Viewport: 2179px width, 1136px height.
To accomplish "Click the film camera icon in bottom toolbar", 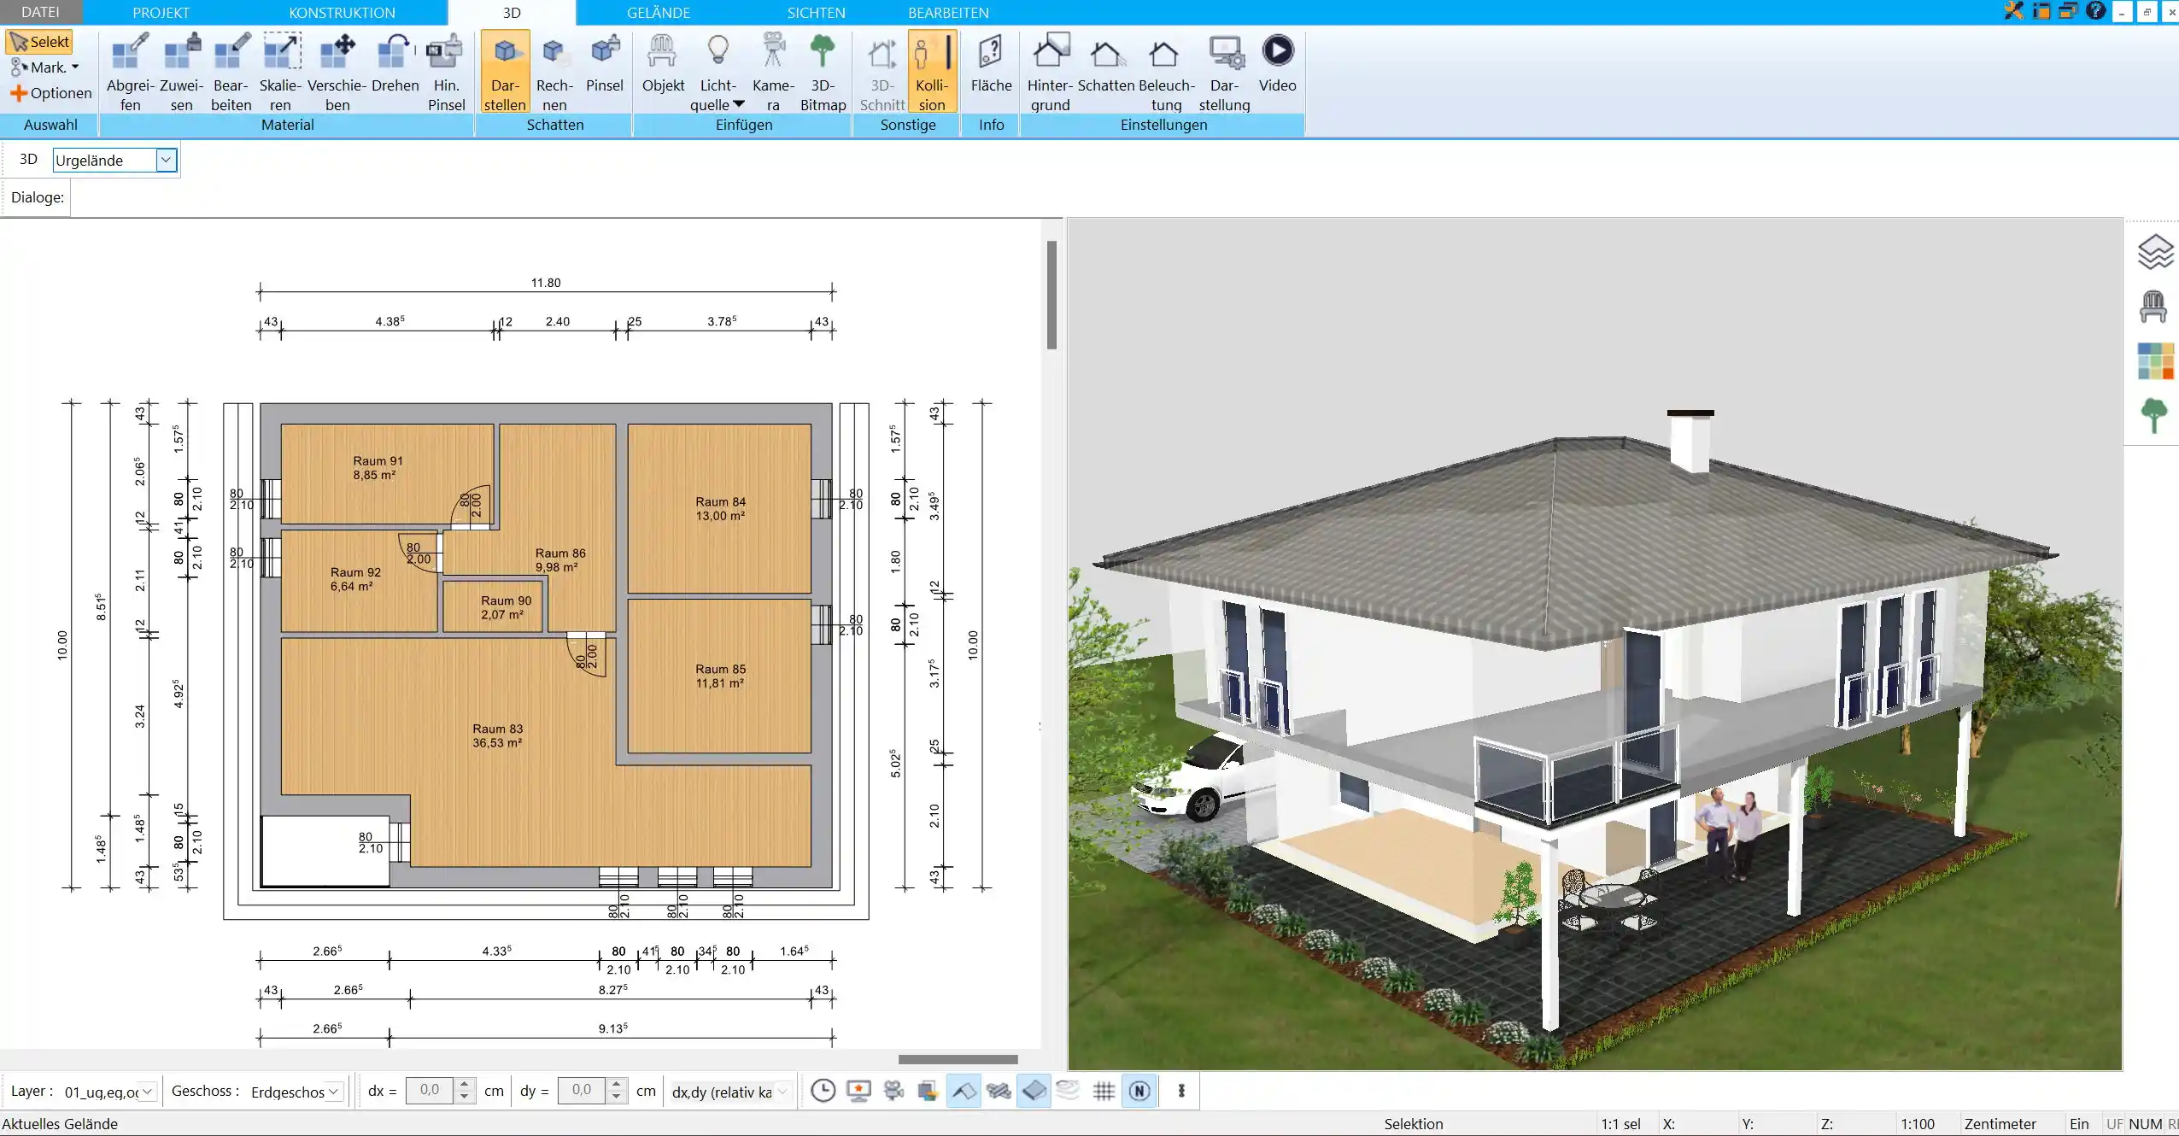I will [893, 1091].
